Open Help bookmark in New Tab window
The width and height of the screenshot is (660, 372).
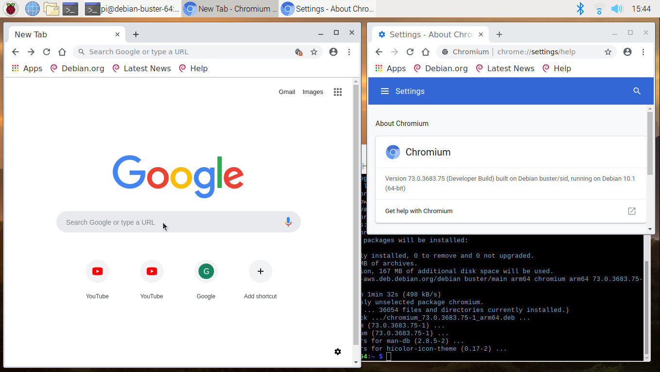click(193, 68)
